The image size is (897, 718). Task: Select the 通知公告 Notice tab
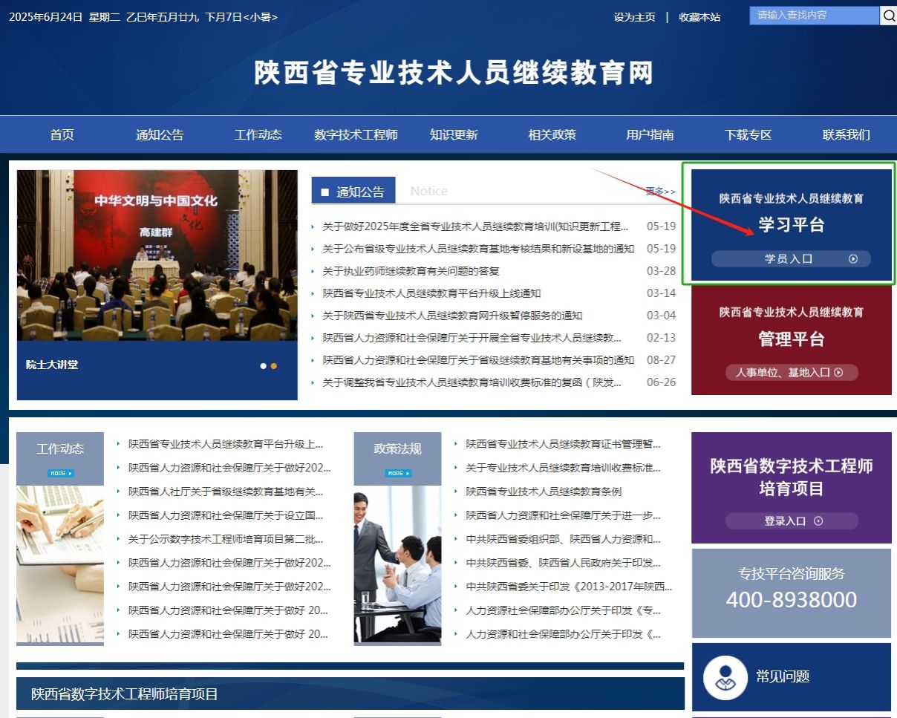(353, 192)
